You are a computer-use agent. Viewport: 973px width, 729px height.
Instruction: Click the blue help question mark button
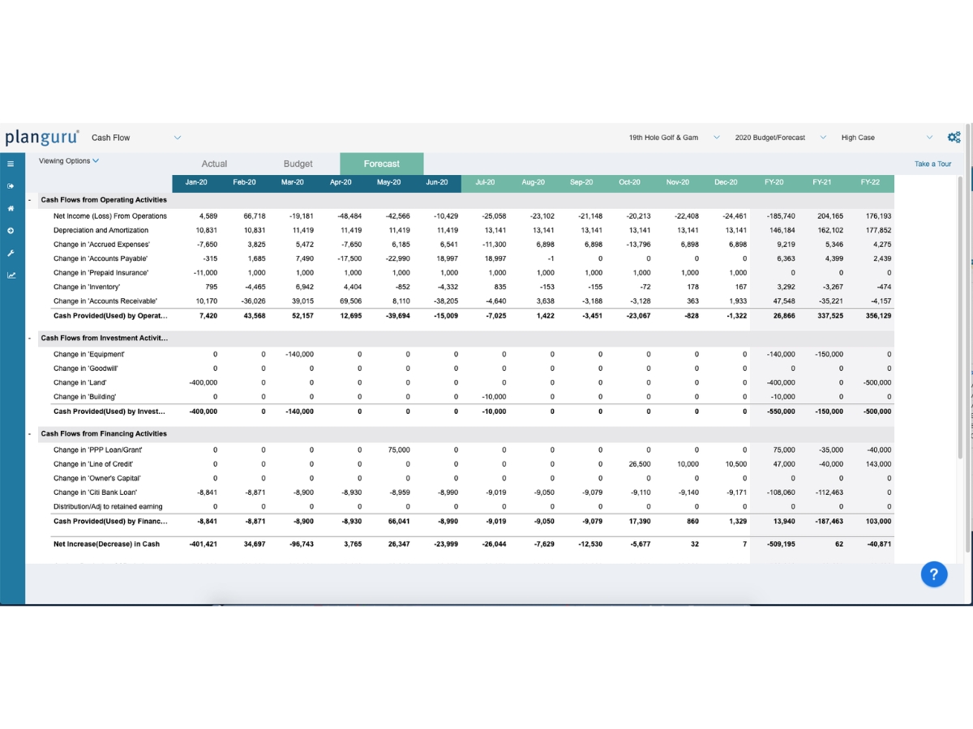[x=934, y=574]
